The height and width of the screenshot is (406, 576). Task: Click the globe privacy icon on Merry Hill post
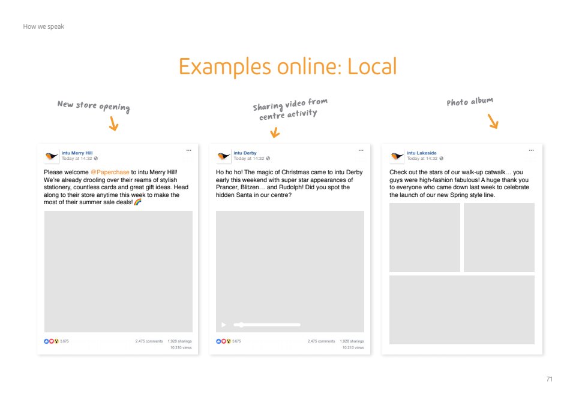[x=96, y=159]
